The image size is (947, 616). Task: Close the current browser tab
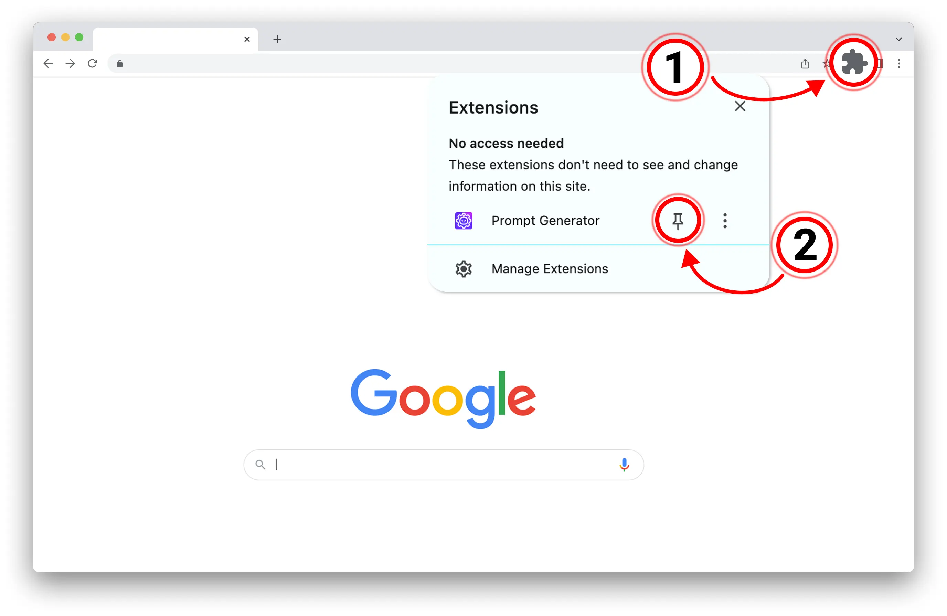(247, 39)
